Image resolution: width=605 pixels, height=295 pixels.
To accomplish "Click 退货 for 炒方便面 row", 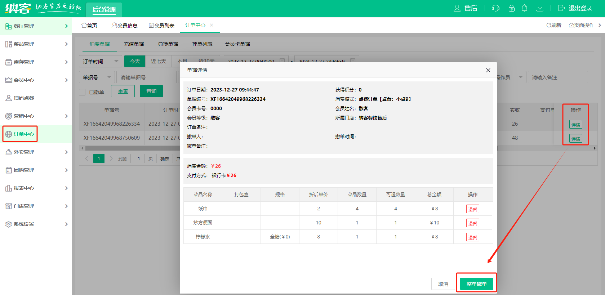I will click(x=473, y=223).
